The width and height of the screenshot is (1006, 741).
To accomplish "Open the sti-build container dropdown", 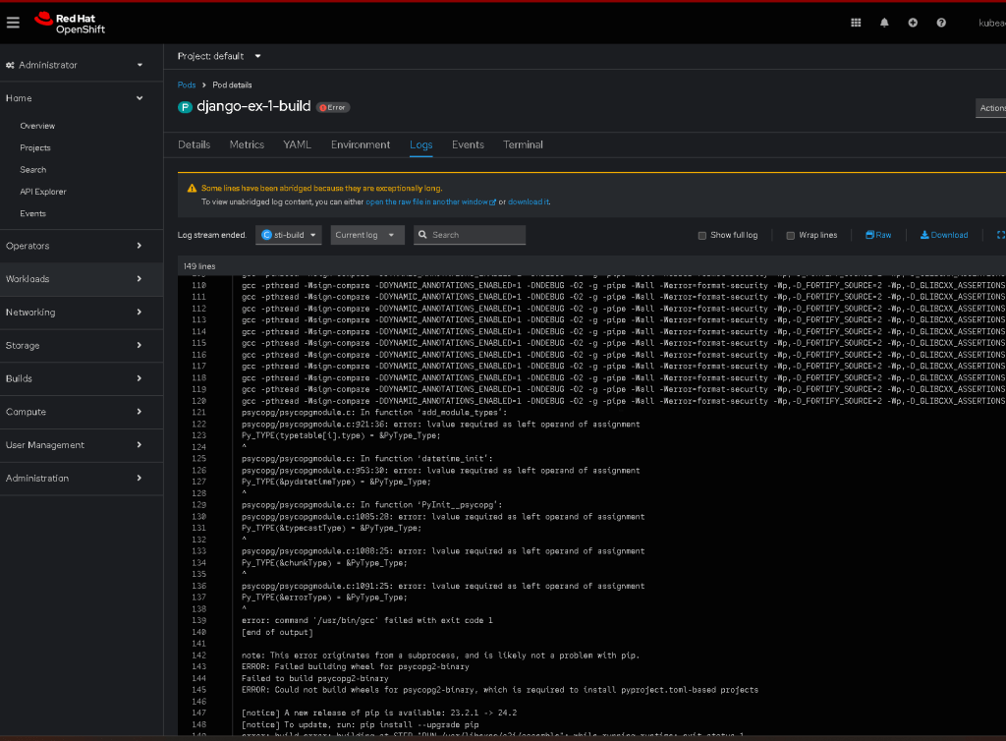I will click(290, 235).
